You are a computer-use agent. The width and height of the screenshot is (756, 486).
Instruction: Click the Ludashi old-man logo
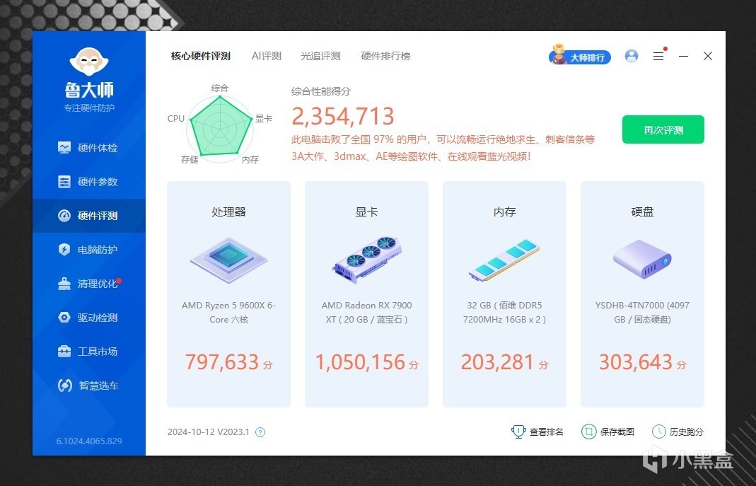click(x=89, y=62)
